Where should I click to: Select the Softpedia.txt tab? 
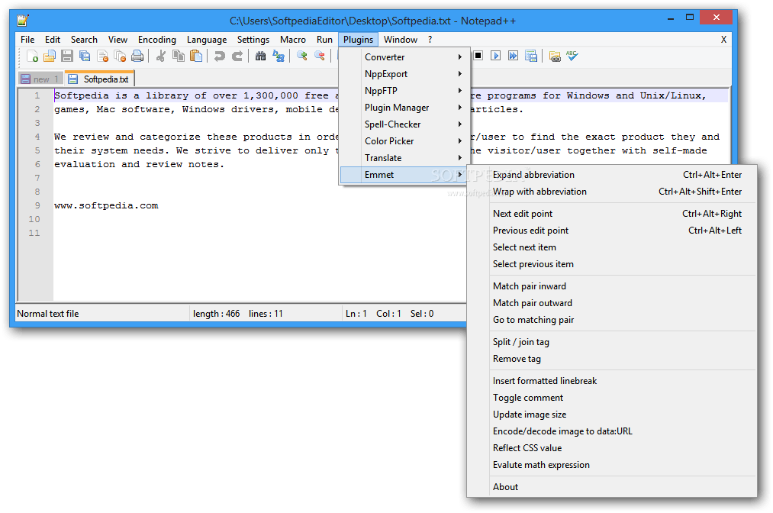tap(98, 79)
